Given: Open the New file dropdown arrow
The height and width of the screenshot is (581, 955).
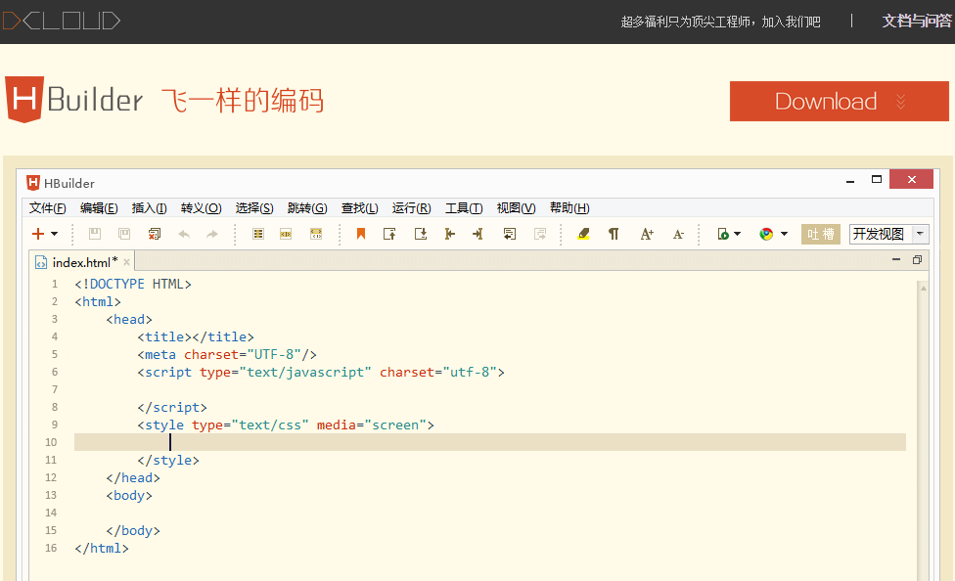Looking at the screenshot, I should tap(54, 234).
